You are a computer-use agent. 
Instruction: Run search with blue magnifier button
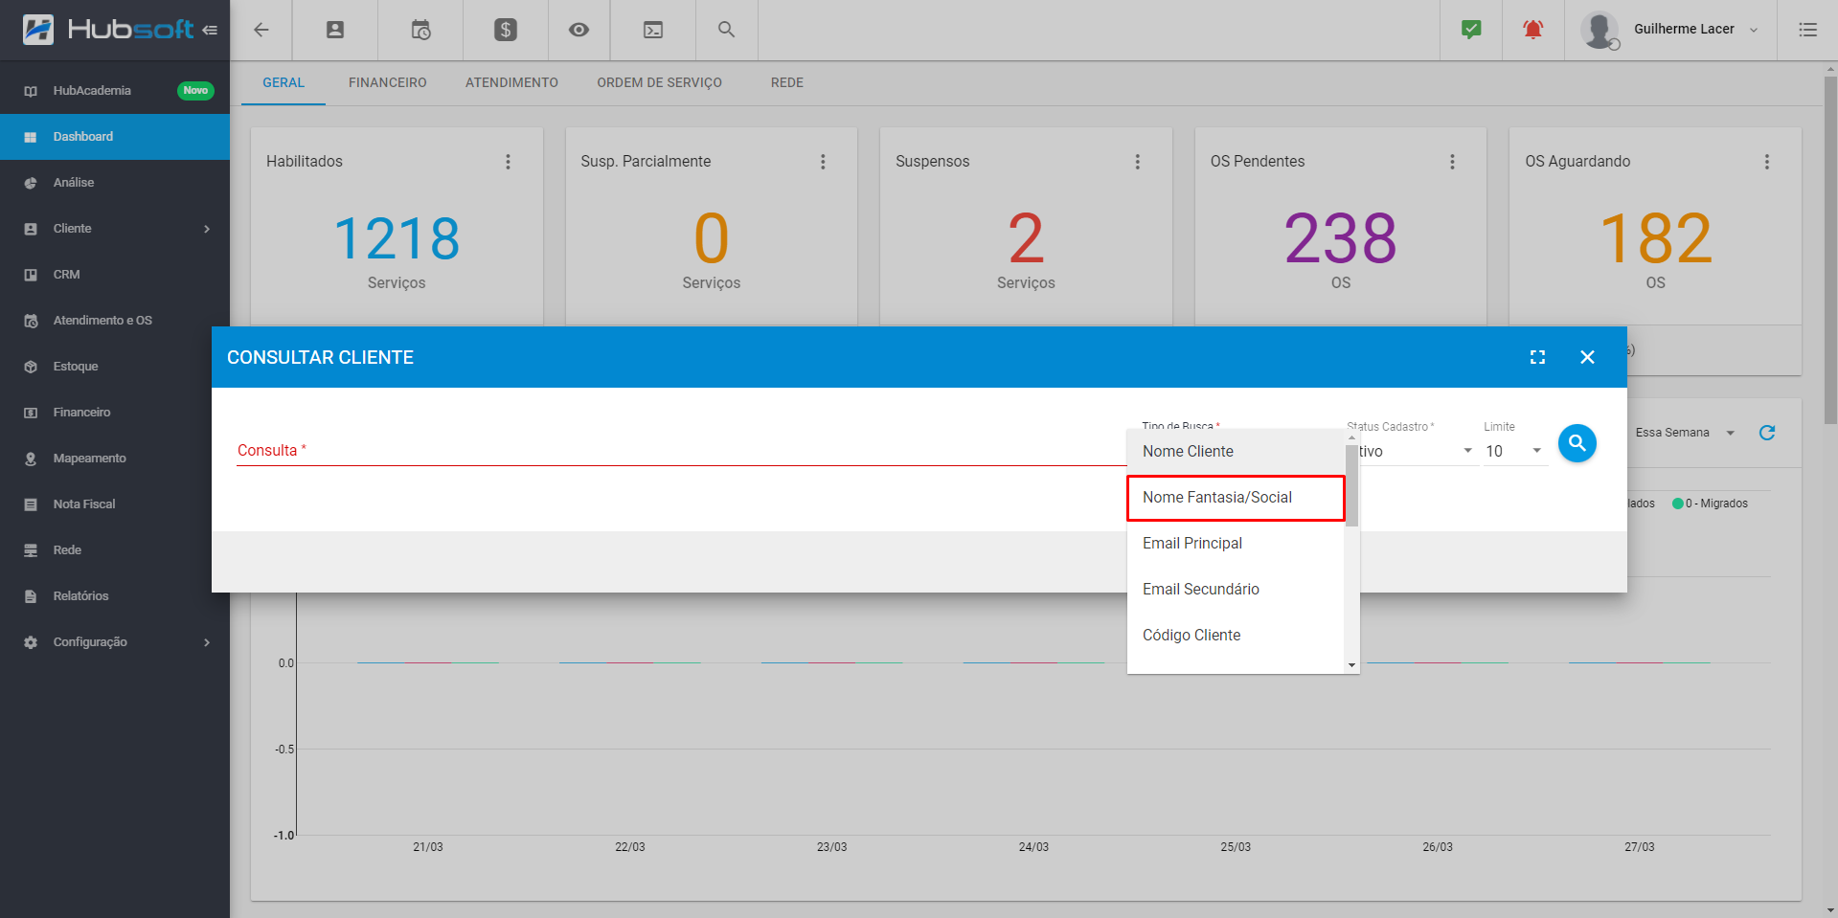(1577, 443)
